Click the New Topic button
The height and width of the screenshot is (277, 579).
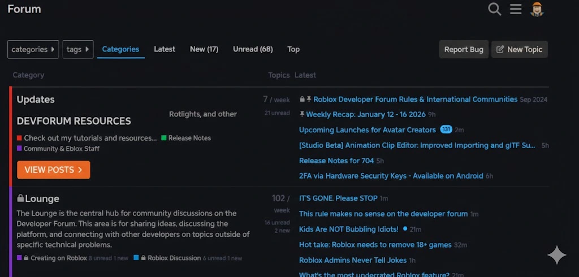(x=520, y=50)
